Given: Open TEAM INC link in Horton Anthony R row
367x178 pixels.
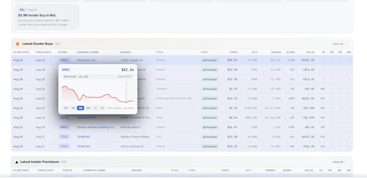Looking at the screenshot, I should [83, 146].
